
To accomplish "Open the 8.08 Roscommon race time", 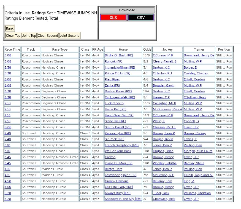I will point(8,127).
